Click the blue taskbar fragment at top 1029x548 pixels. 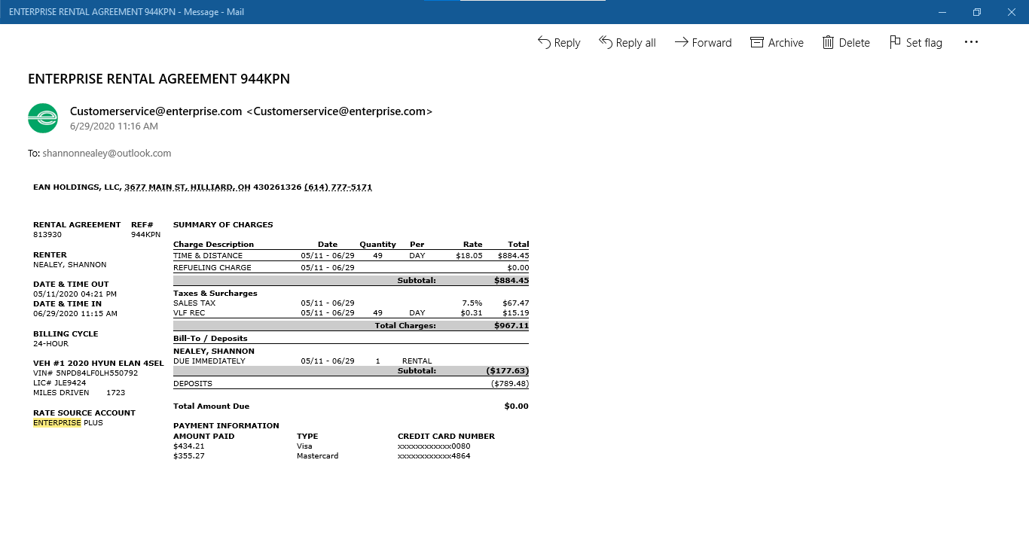point(440,2)
